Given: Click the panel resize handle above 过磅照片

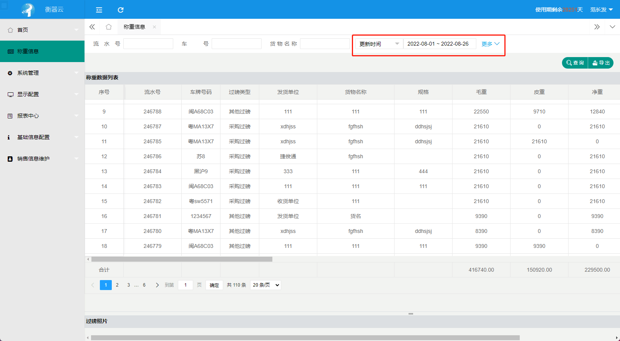Looking at the screenshot, I should coord(411,314).
